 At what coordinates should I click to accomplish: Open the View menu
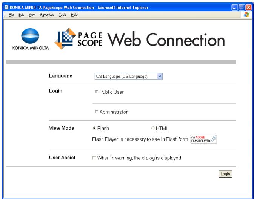[x=32, y=15]
